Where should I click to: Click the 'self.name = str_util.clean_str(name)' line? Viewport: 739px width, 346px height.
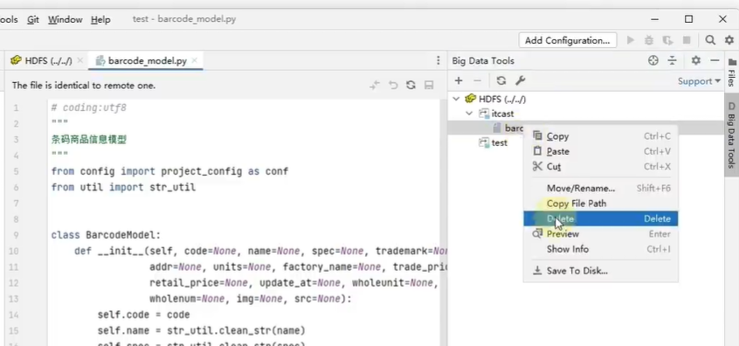click(x=201, y=330)
